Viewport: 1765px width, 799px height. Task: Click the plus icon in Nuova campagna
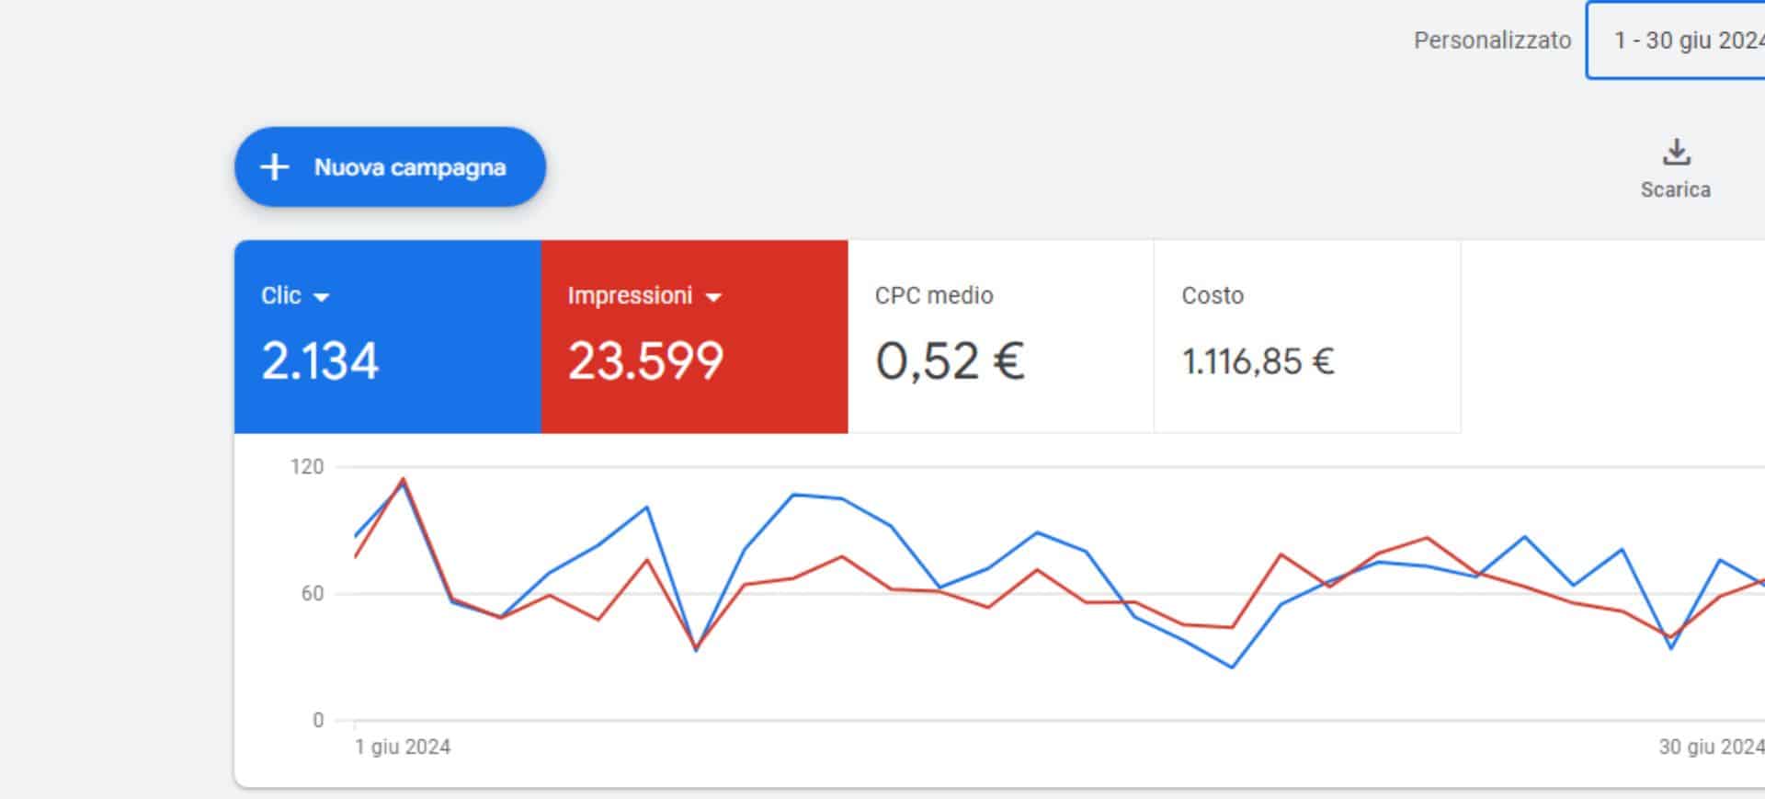point(275,167)
